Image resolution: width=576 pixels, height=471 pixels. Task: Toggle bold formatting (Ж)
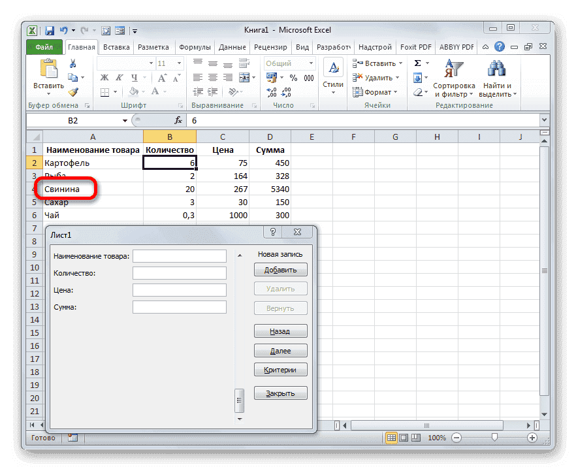103,77
